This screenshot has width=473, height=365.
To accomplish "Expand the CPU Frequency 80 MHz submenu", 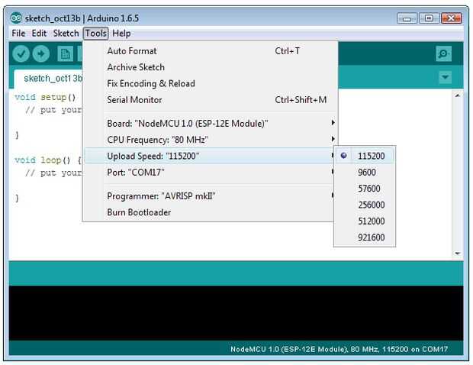I will (x=211, y=140).
